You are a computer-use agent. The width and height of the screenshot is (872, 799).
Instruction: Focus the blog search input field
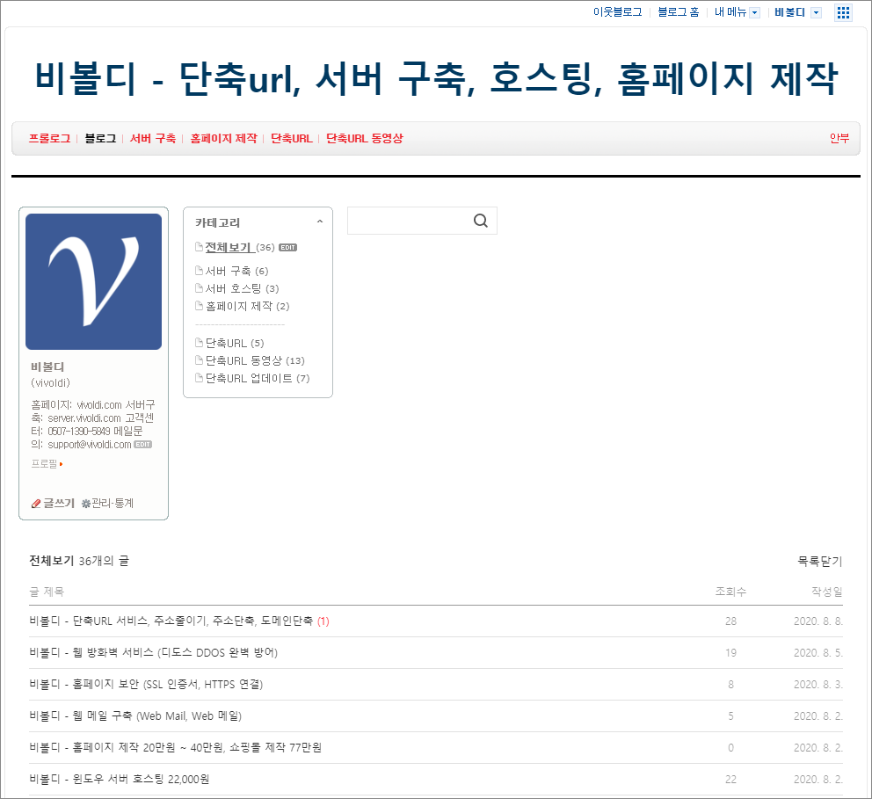(410, 221)
